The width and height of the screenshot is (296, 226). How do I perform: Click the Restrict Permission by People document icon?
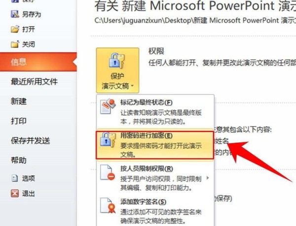pyautogui.click(x=108, y=172)
